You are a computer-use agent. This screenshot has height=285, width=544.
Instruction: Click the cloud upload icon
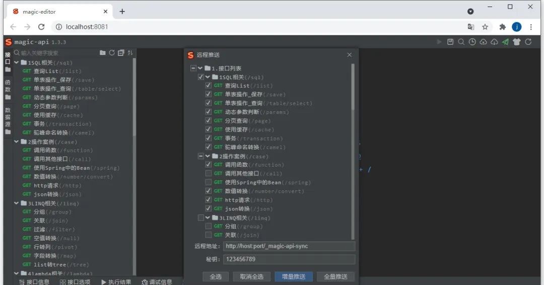coord(483,42)
